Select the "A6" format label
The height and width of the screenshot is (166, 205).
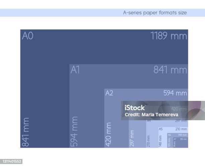[169, 135]
